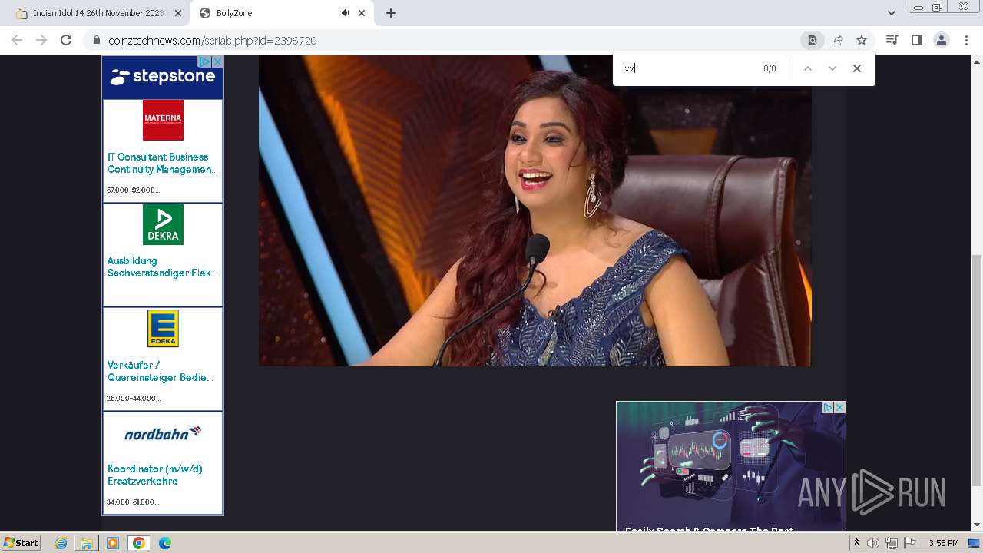Click the nordbahn logo
This screenshot has height=553, width=983.
pyautogui.click(x=163, y=433)
